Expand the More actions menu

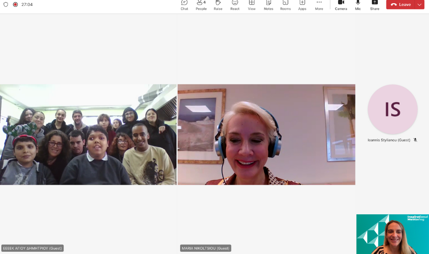[319, 5]
